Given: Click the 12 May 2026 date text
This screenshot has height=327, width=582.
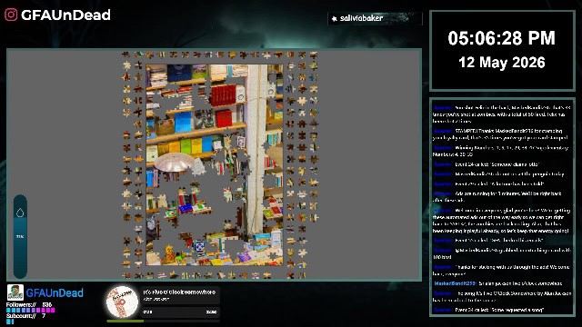Looking at the screenshot, I should (x=502, y=63).
